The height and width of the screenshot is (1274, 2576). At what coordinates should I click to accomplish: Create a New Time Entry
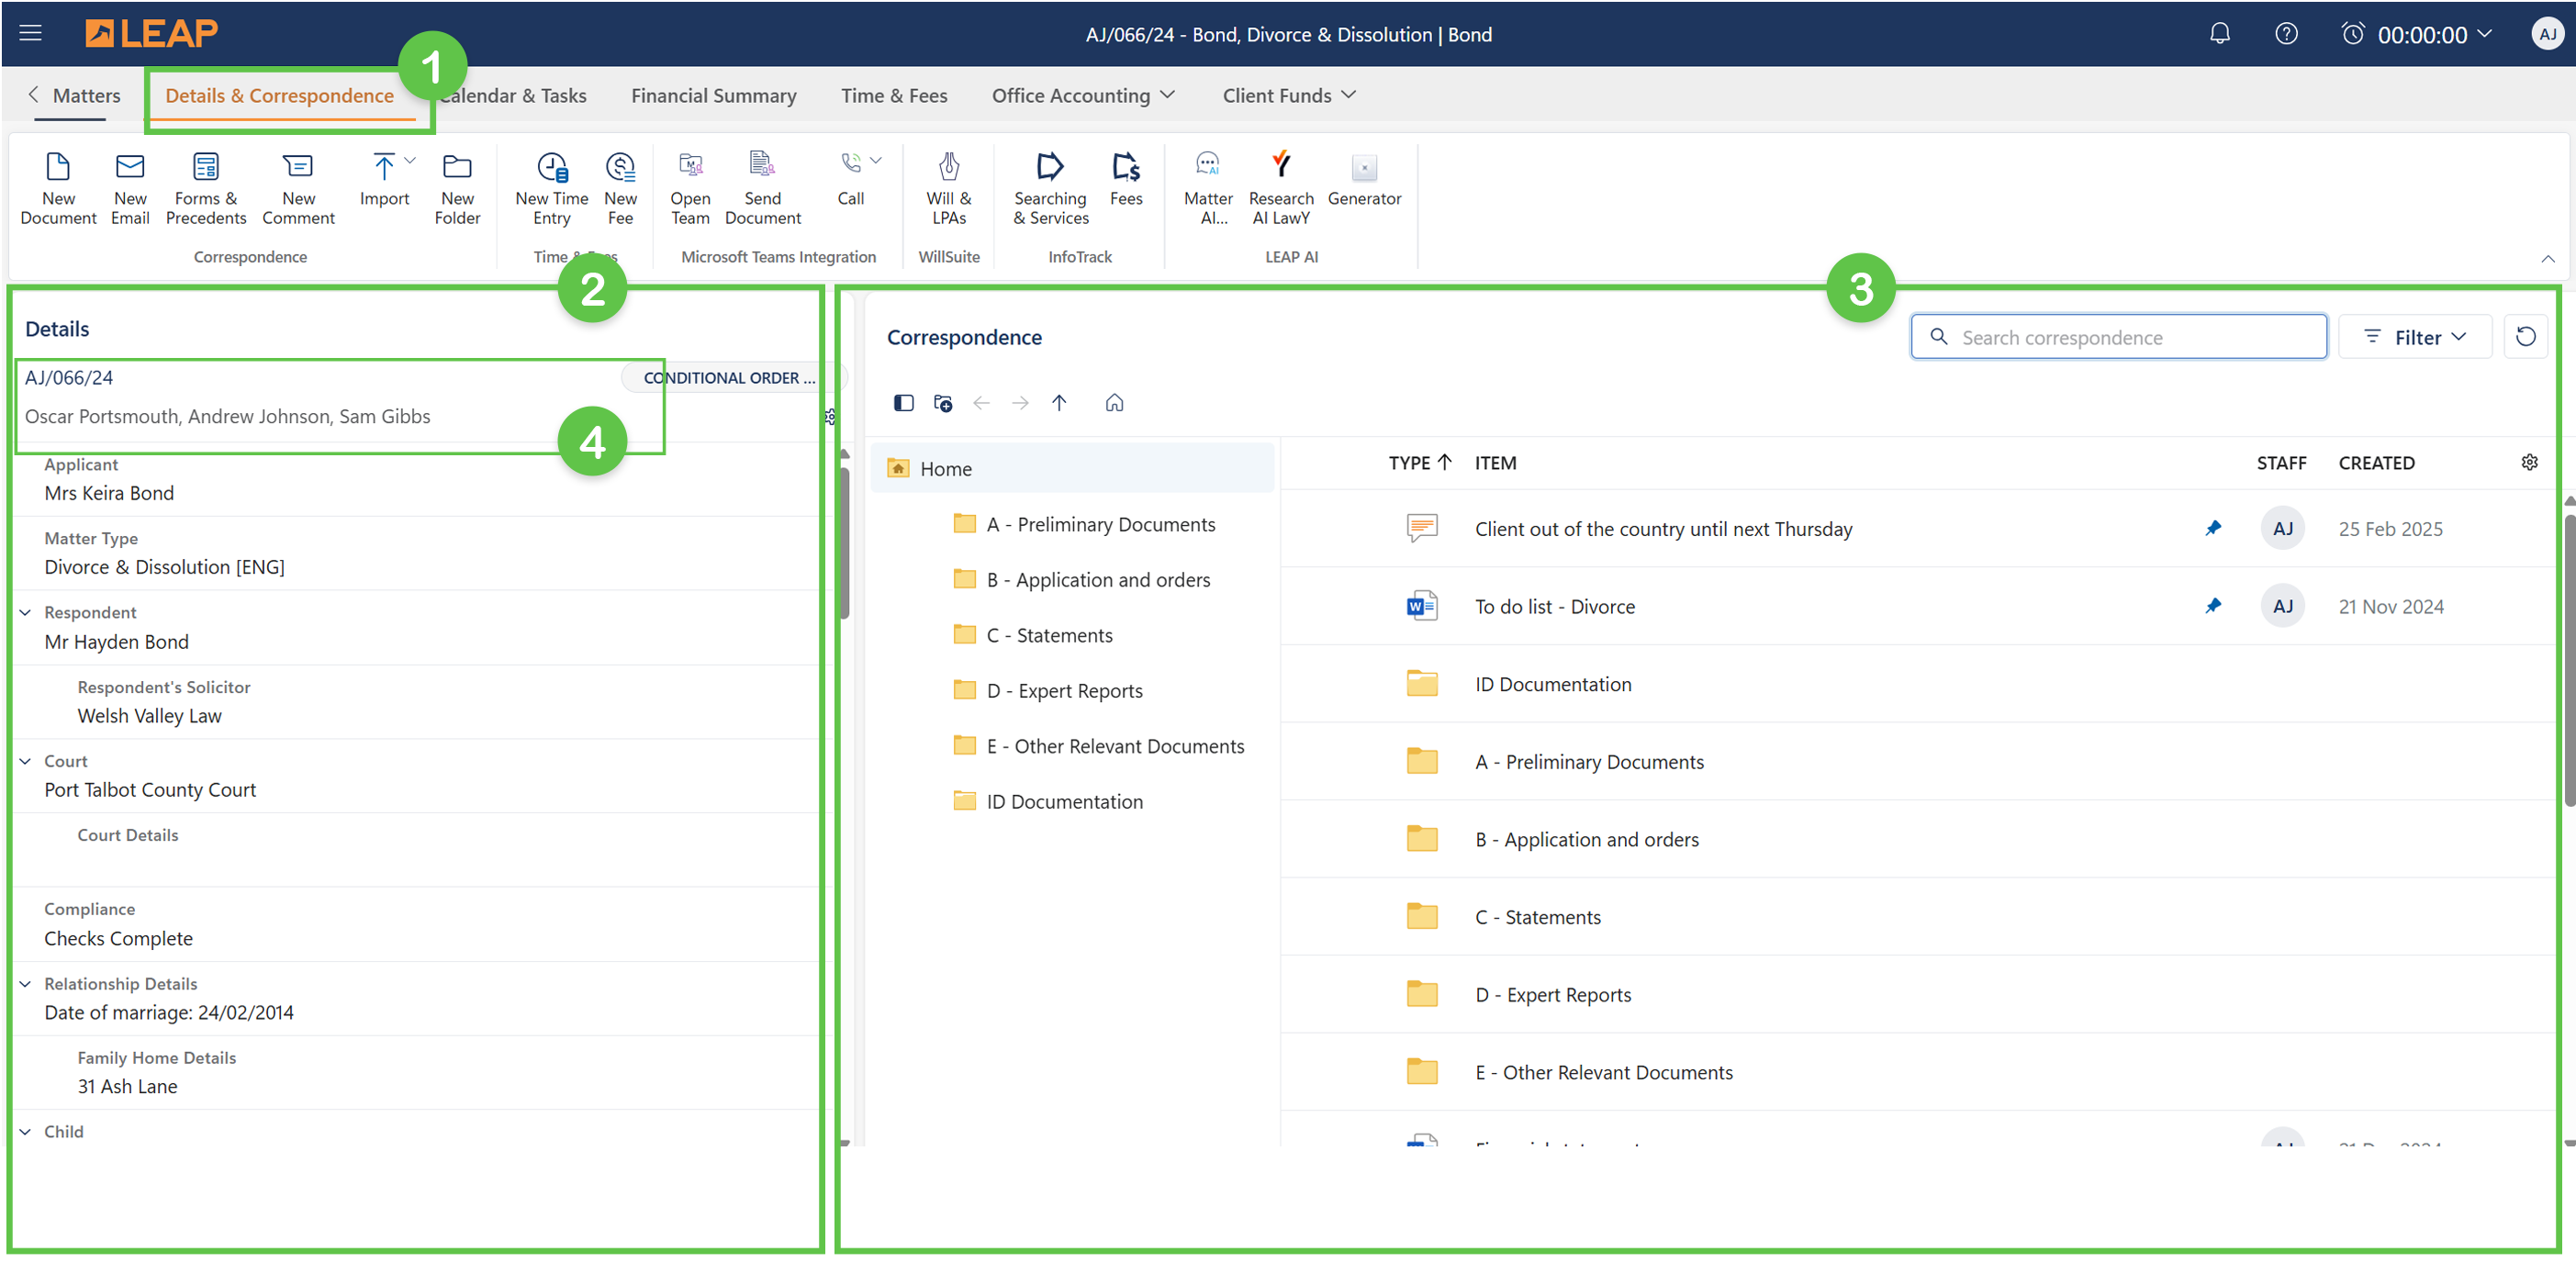551,167
